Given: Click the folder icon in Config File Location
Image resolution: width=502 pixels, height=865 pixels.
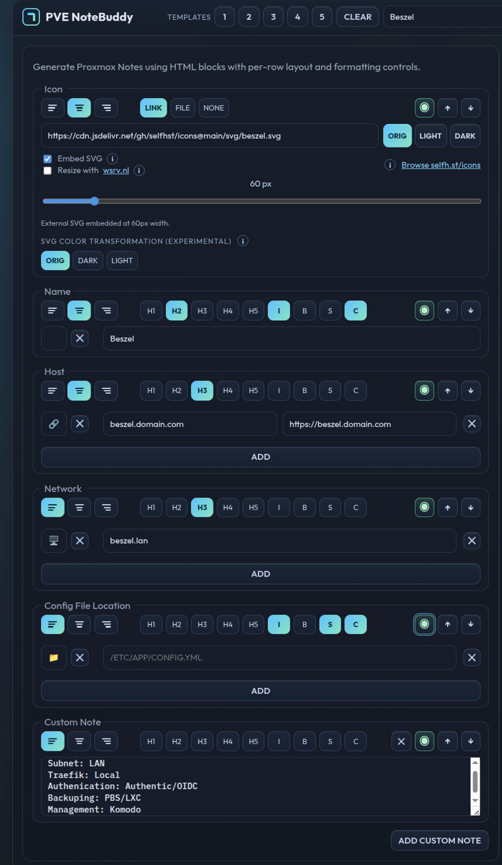Looking at the screenshot, I should pyautogui.click(x=54, y=658).
